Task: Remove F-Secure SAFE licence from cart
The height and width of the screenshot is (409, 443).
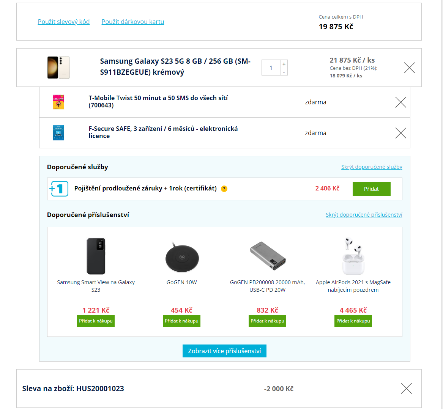Action: (x=400, y=133)
